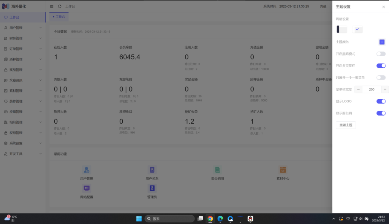Toggle the sidebar collapse hamburger icon
The width and height of the screenshot is (389, 224).
click(52, 6)
